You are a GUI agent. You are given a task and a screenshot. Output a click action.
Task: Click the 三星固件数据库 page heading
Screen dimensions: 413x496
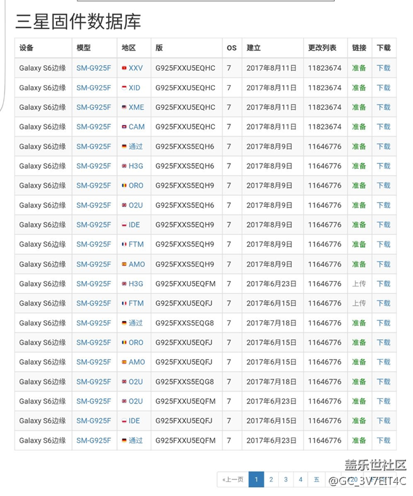pyautogui.click(x=78, y=22)
